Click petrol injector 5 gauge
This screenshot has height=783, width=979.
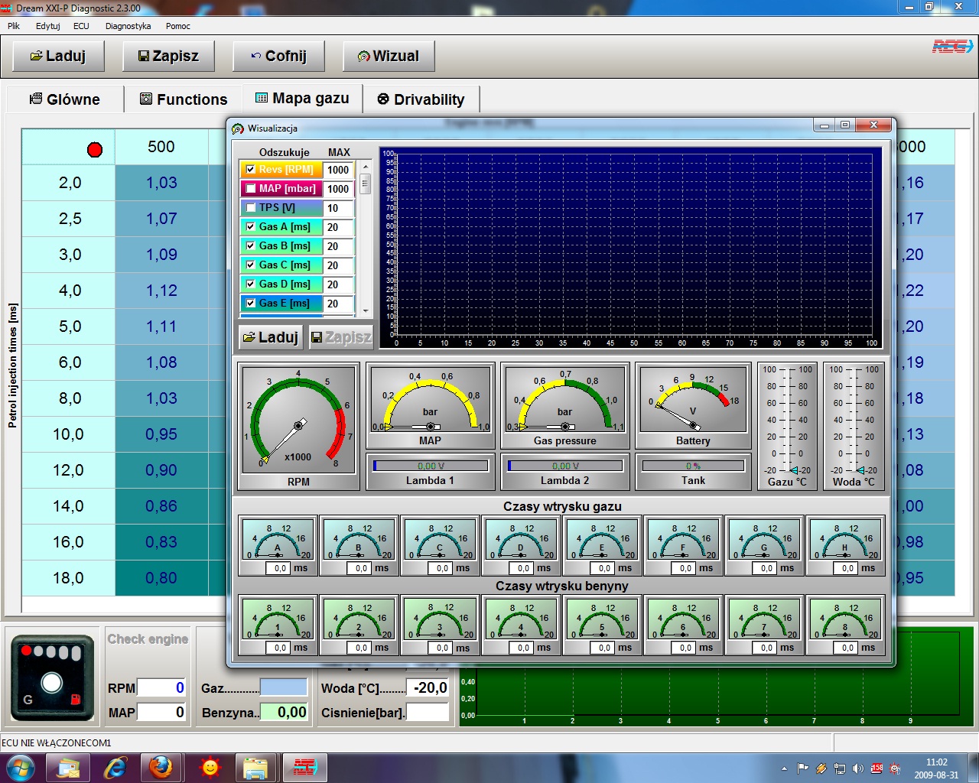coord(603,625)
